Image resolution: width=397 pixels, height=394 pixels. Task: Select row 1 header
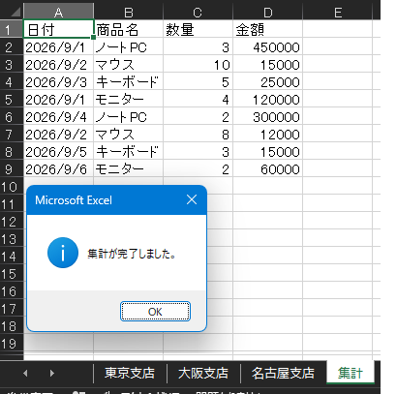coord(12,30)
